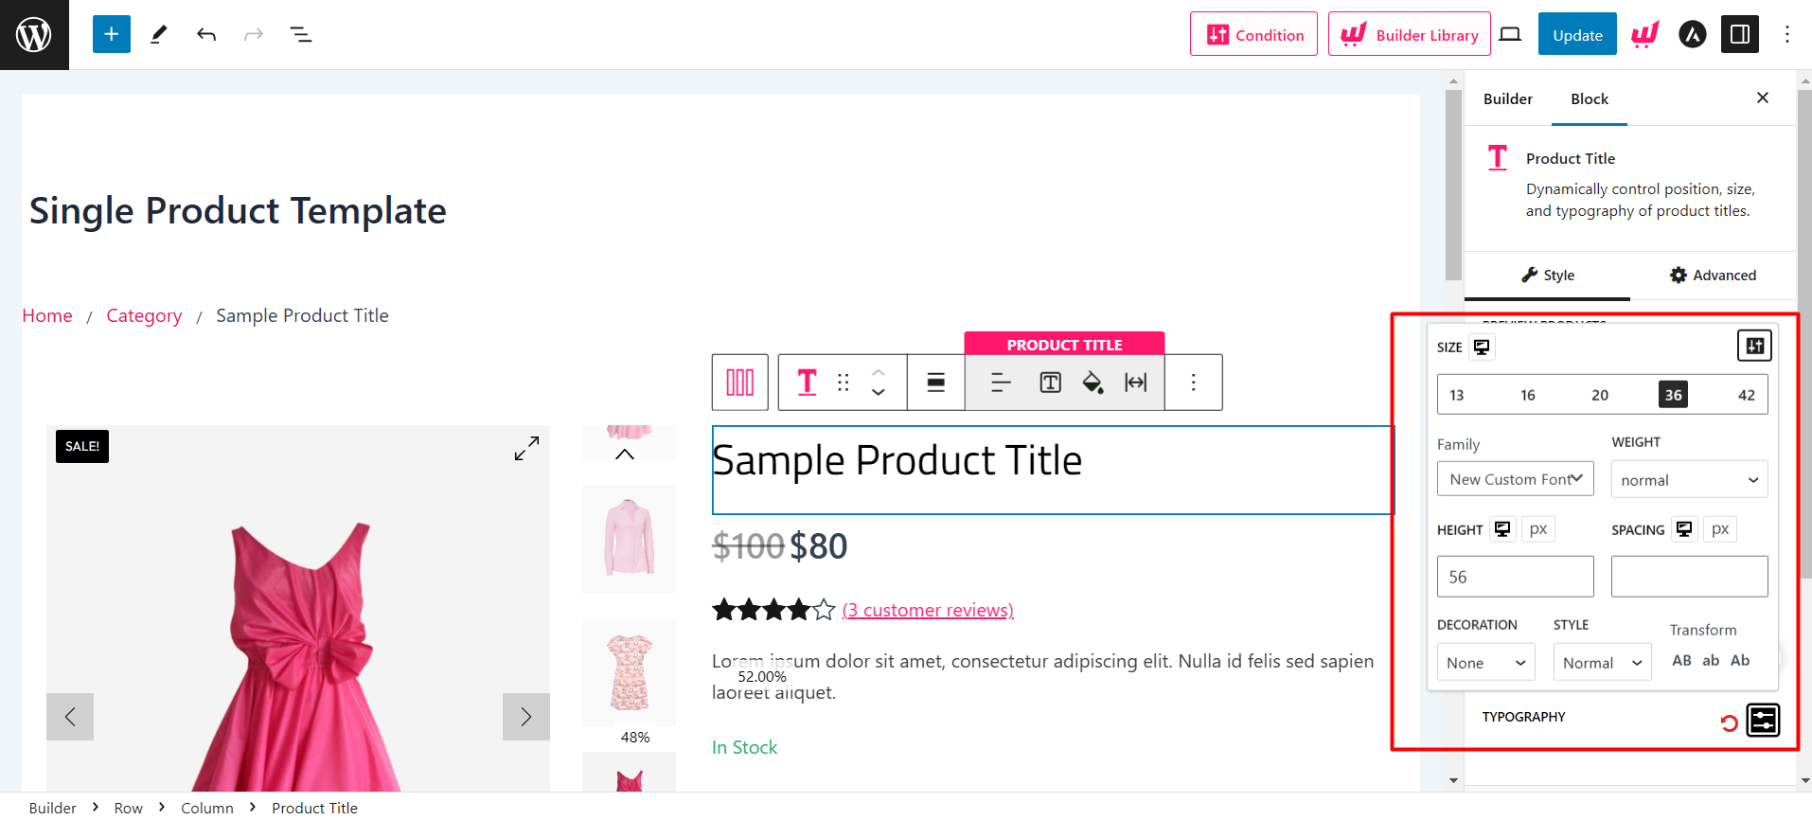Open the block inserter plus button
The height and width of the screenshot is (820, 1812).
[112, 35]
